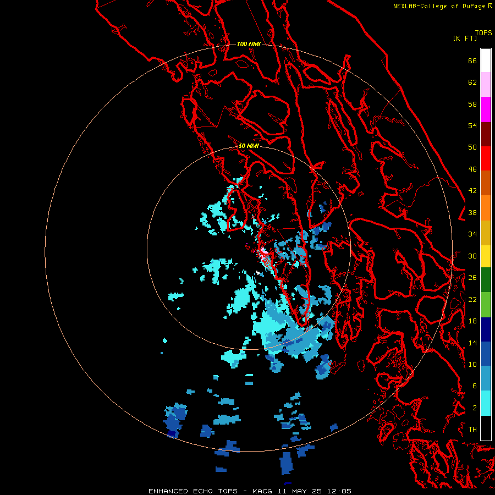495x495 pixels.
Task: Click the white 66 kft legend swatch
Action: point(486,61)
